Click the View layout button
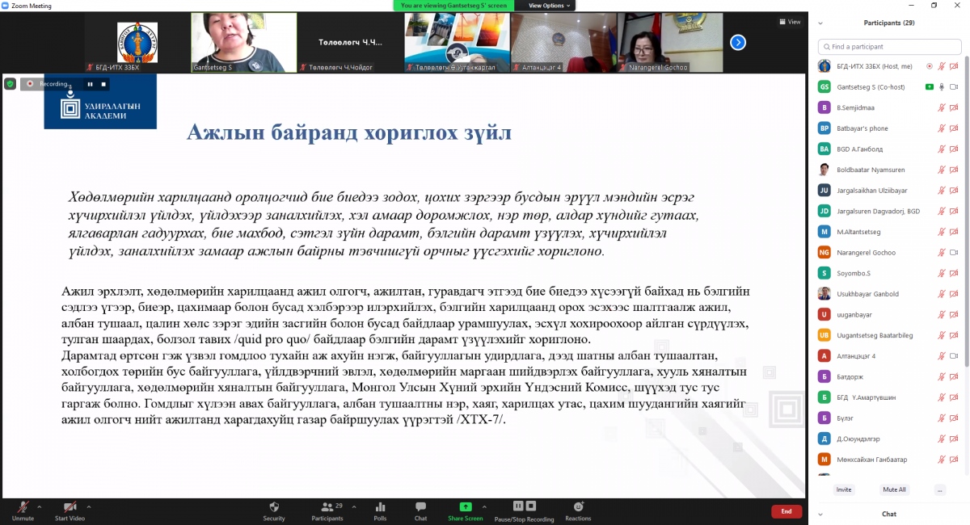The image size is (970, 525). click(790, 22)
